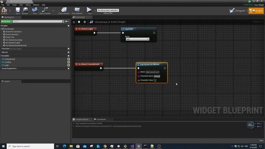Toggle visibility of CustomEvent variable
The height and width of the screenshot is (149, 265).
(x=68, y=59)
